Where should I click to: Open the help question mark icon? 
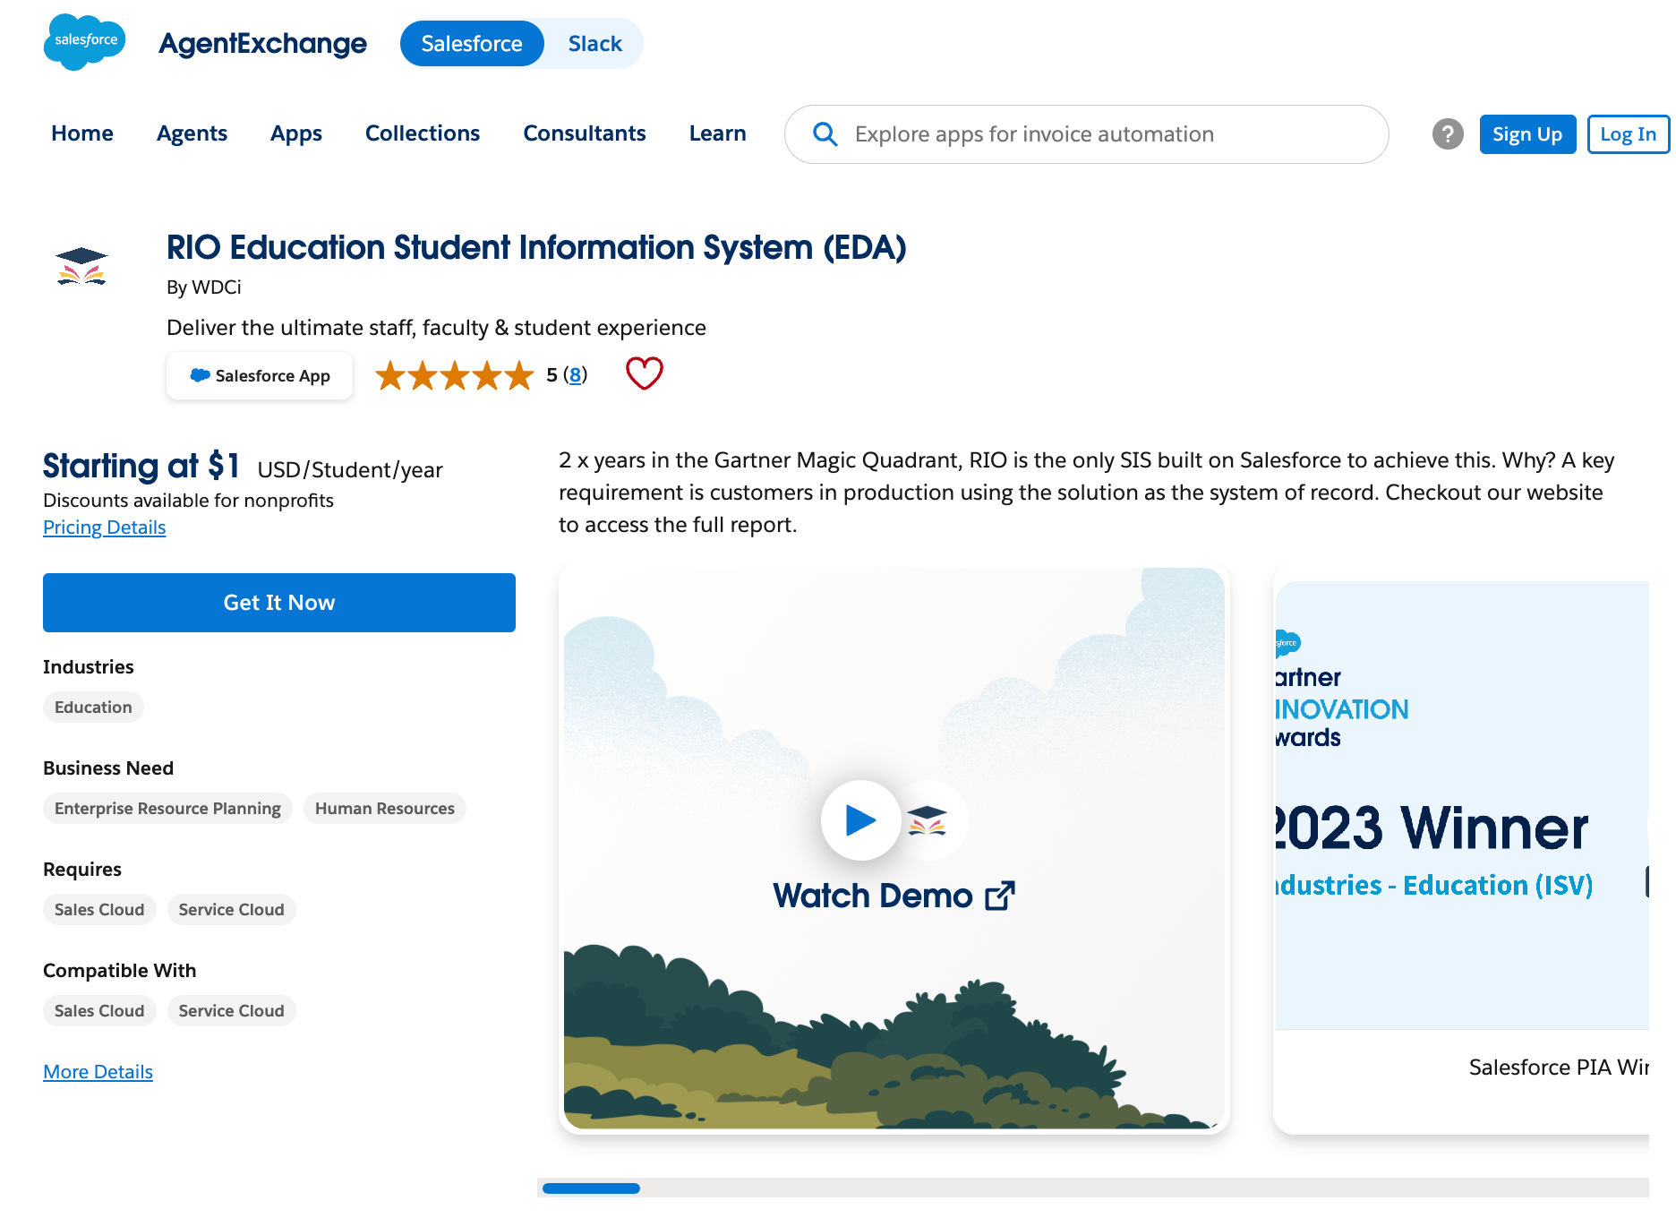(x=1448, y=134)
